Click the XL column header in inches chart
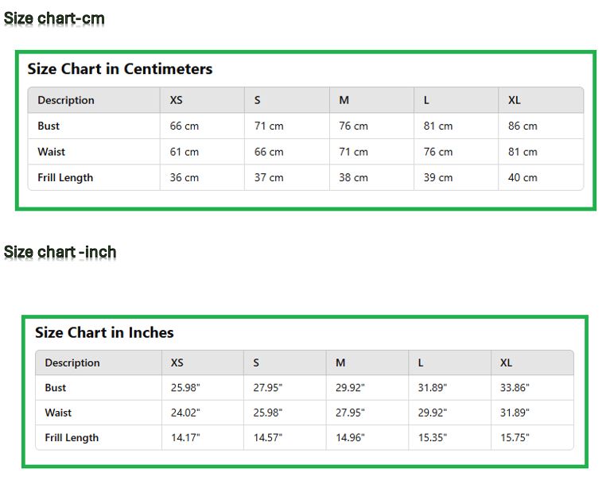Screen dimensions: 610x504 (x=507, y=362)
